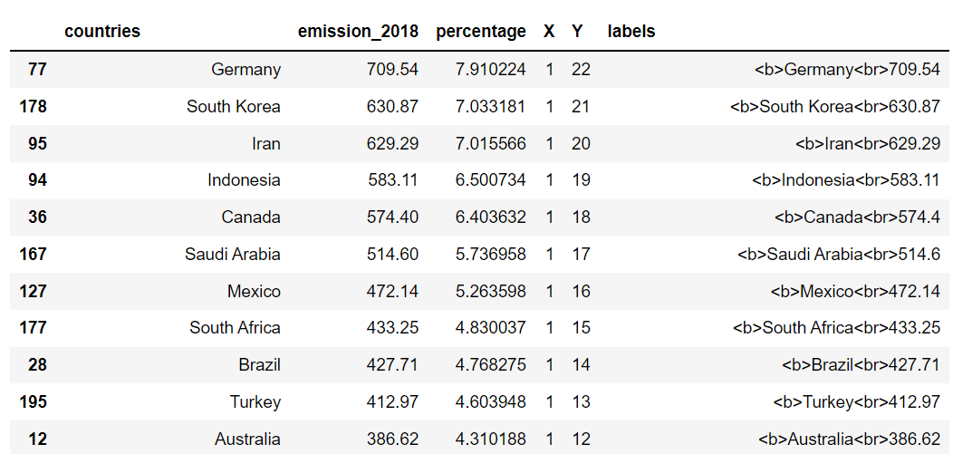Click the labels column header
Viewport: 953px width, 454px height.
[x=631, y=31]
